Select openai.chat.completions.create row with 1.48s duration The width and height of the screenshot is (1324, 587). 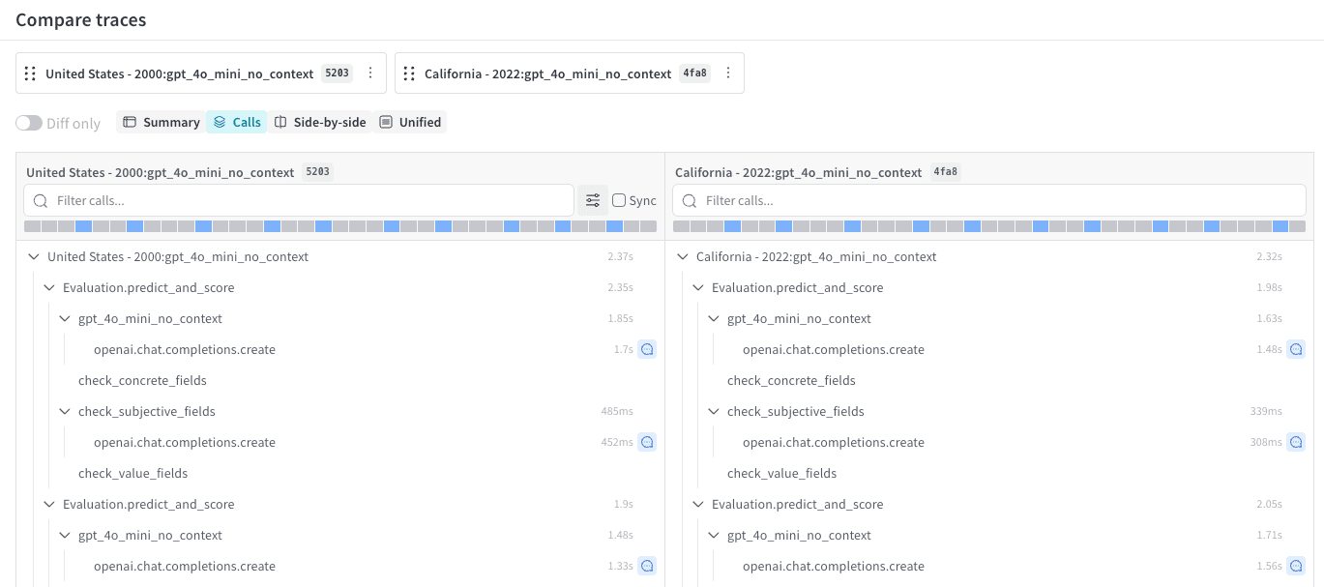[989, 349]
